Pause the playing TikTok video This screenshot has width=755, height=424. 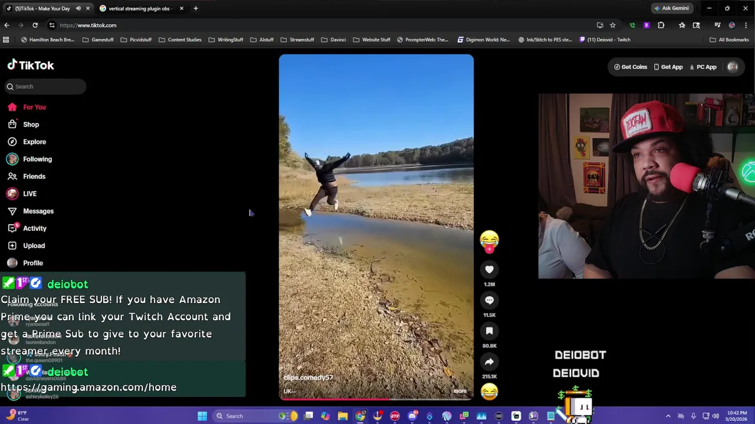pyautogui.click(x=376, y=227)
